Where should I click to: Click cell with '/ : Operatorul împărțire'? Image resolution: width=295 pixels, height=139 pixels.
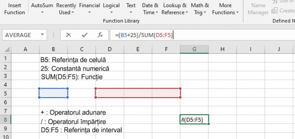(73, 122)
